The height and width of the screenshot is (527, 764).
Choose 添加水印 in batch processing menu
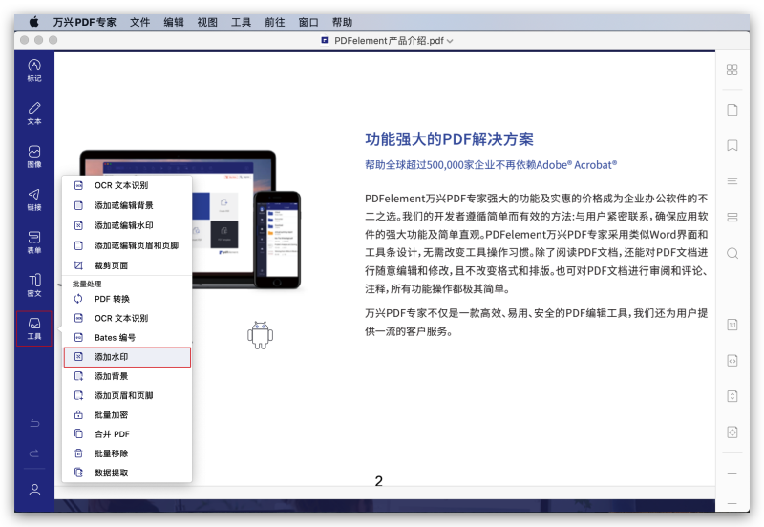coord(127,357)
